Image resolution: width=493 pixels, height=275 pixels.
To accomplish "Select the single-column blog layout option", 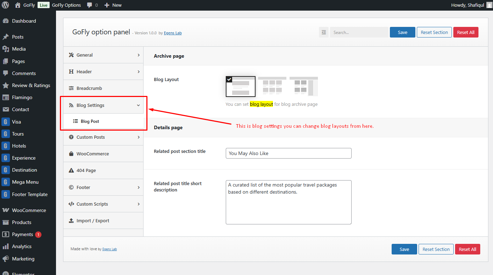I will [x=241, y=86].
